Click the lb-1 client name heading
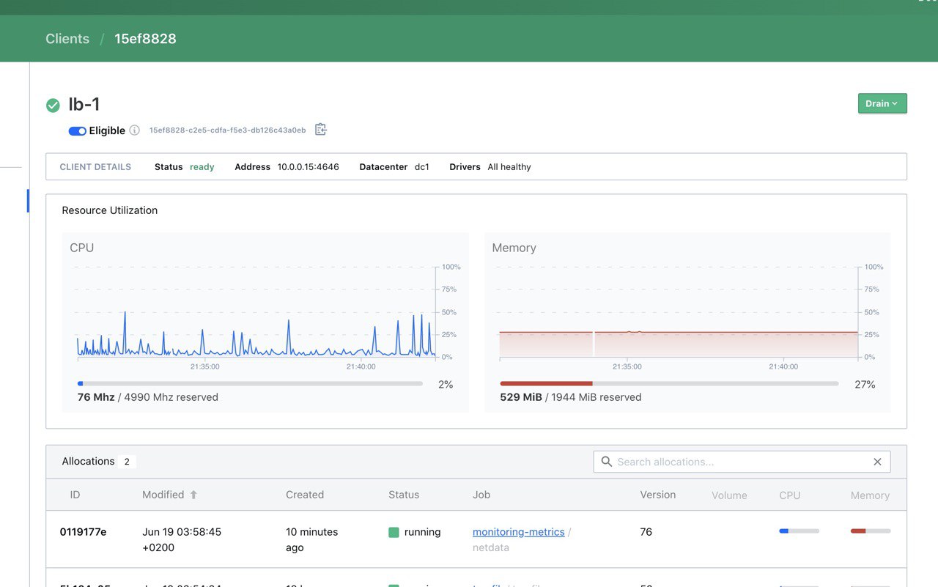 tap(84, 105)
